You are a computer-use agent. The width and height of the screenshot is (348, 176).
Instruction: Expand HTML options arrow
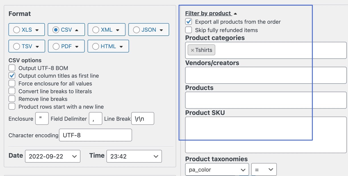[x=121, y=47]
